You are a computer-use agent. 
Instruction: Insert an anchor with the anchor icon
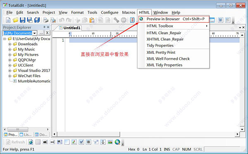(x=103, y=142)
